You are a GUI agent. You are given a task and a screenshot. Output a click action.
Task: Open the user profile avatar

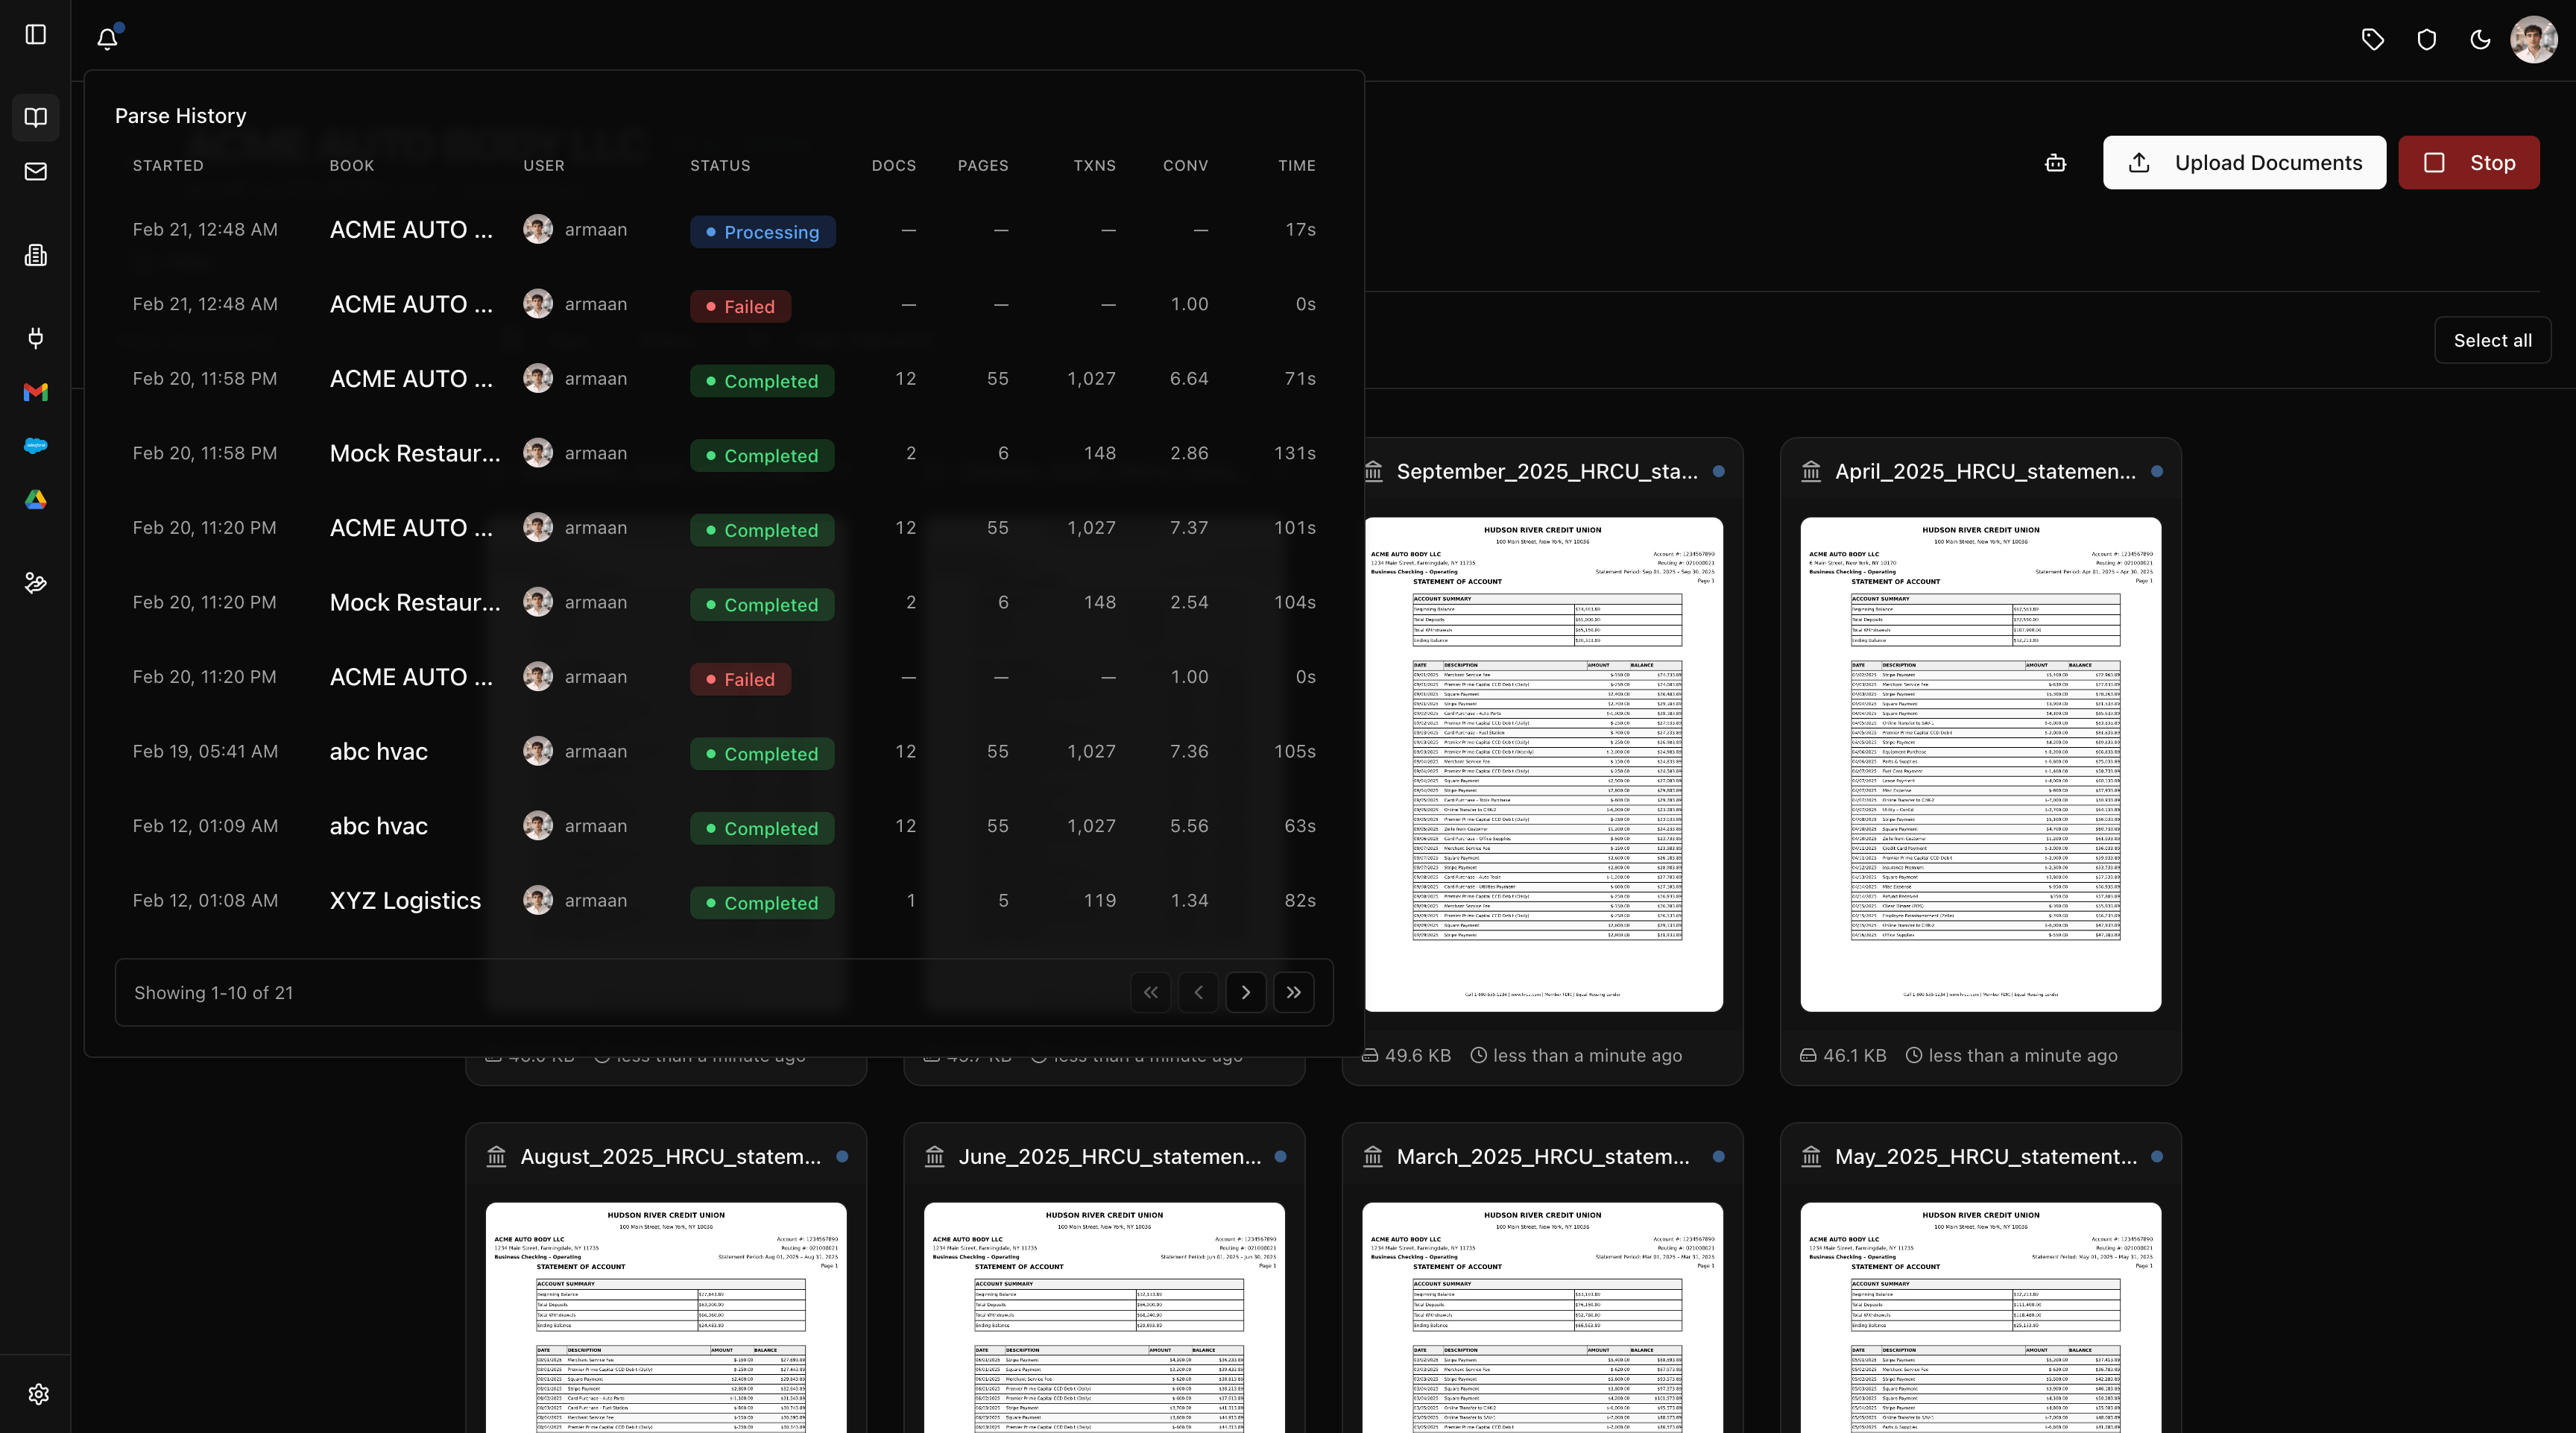pyautogui.click(x=2534, y=39)
